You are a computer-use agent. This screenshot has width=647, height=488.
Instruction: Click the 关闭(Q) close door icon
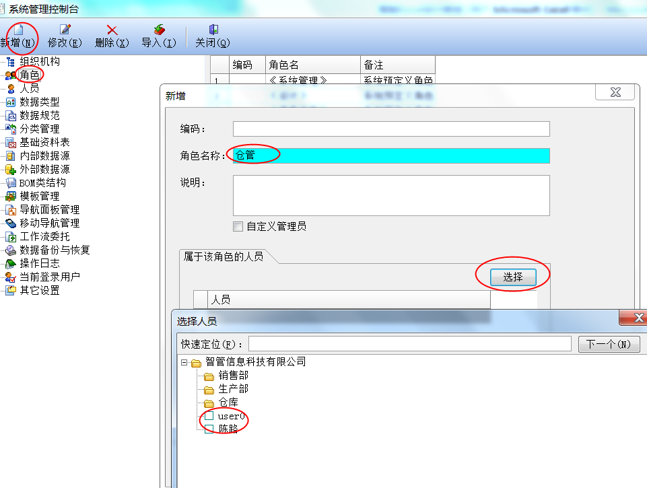click(213, 30)
